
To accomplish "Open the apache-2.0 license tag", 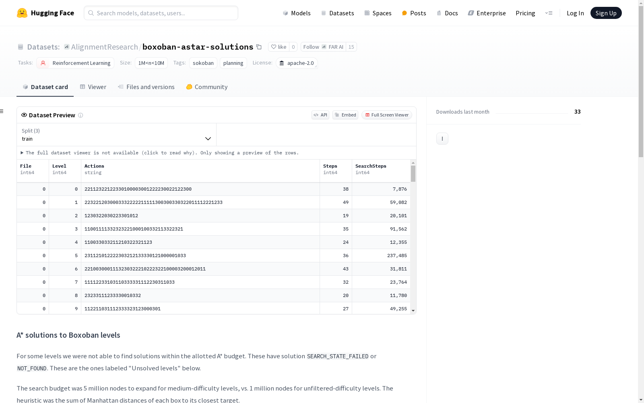I will point(297,63).
